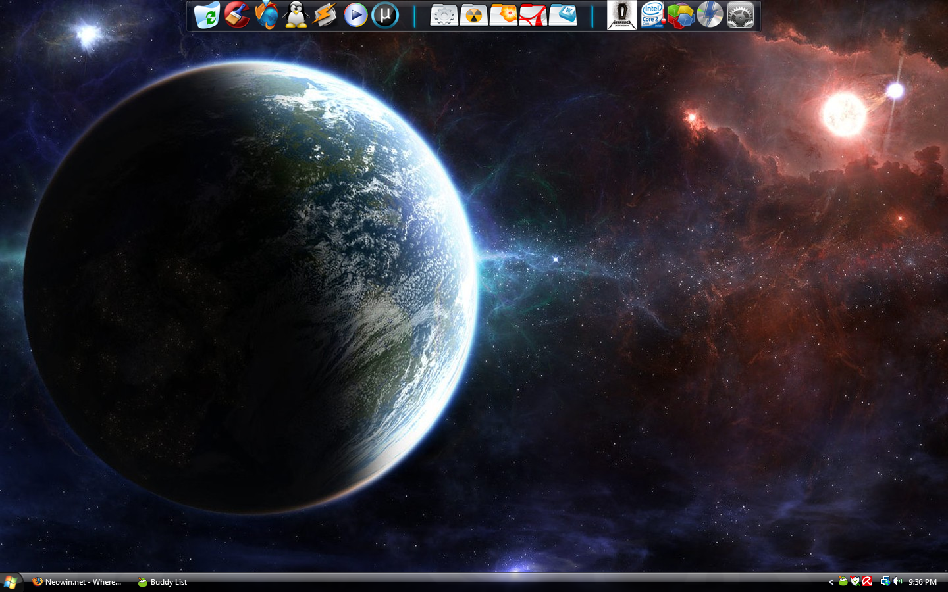948x592 pixels.
Task: Click the volume speaker tray icon
Action: click(897, 581)
